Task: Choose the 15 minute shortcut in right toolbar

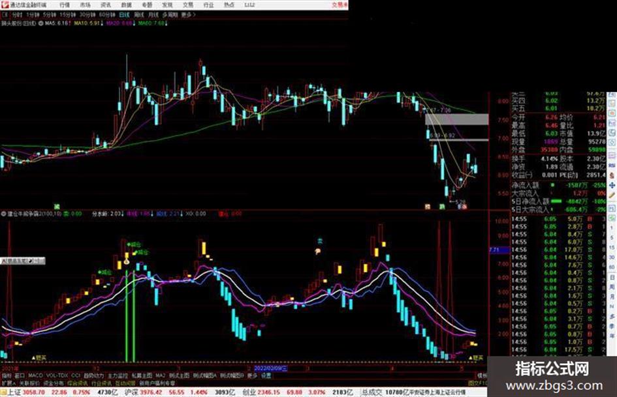Action: pyautogui.click(x=612, y=247)
